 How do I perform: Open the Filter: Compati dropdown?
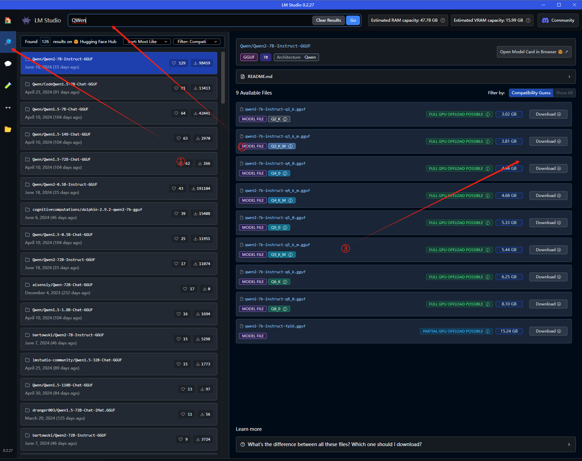pyautogui.click(x=197, y=42)
